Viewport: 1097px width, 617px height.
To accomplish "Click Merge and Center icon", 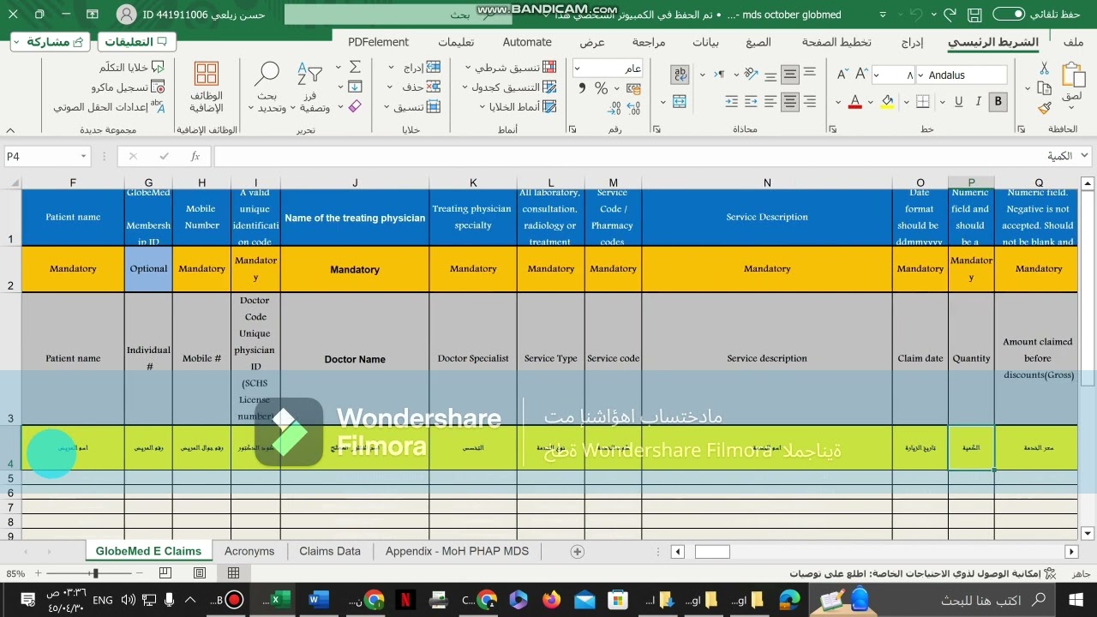I will (680, 102).
